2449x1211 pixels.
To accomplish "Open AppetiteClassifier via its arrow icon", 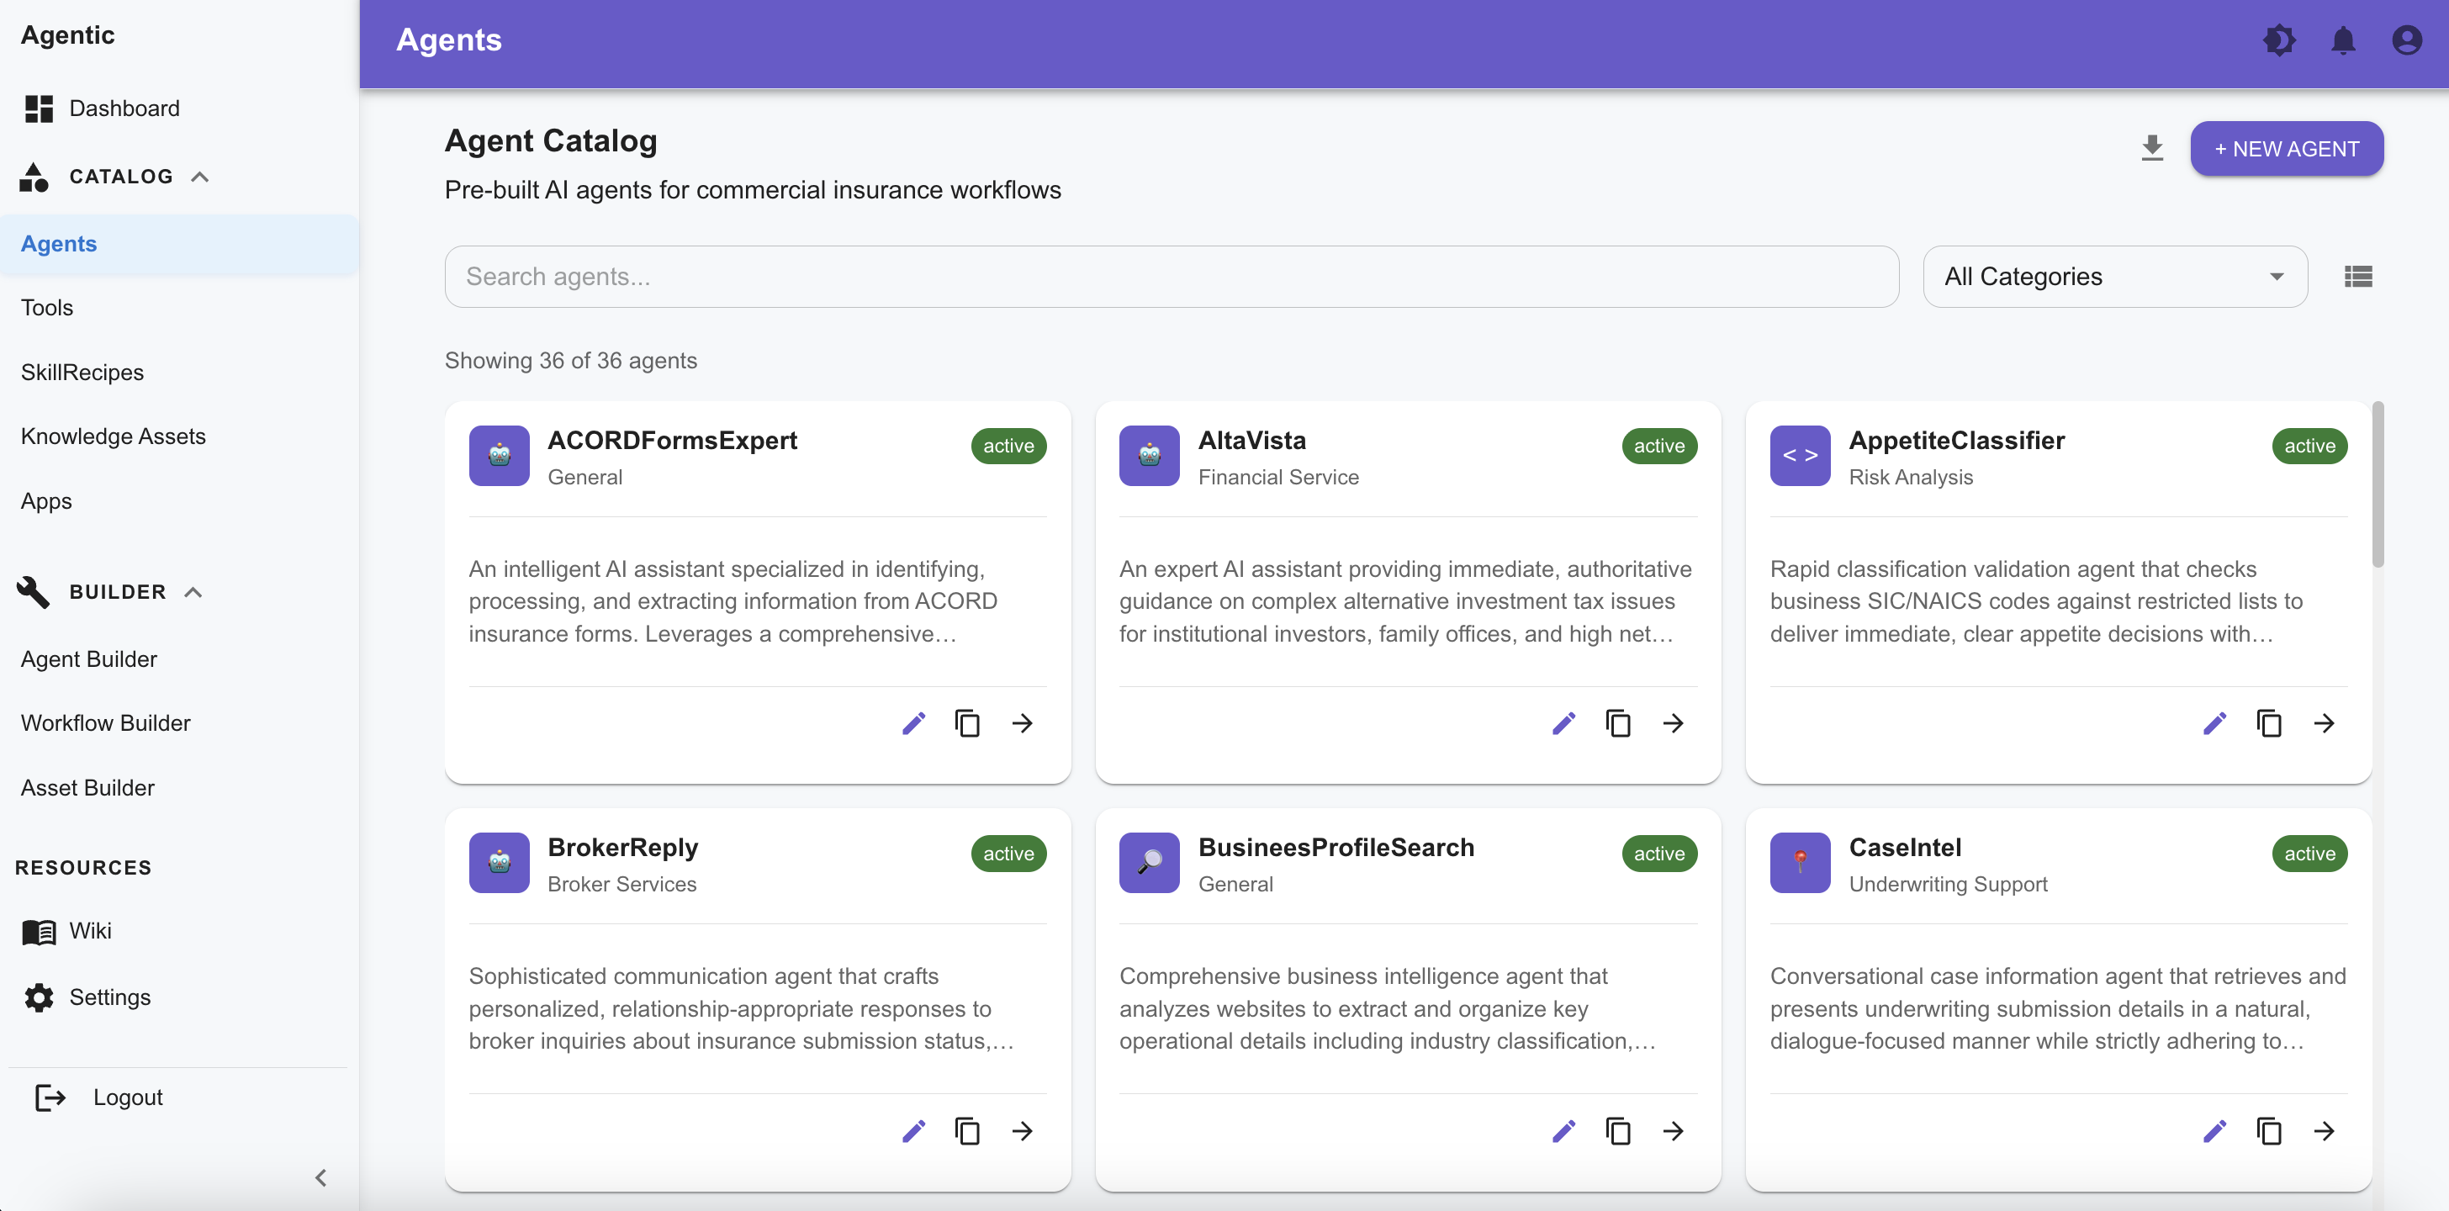I will point(2324,723).
